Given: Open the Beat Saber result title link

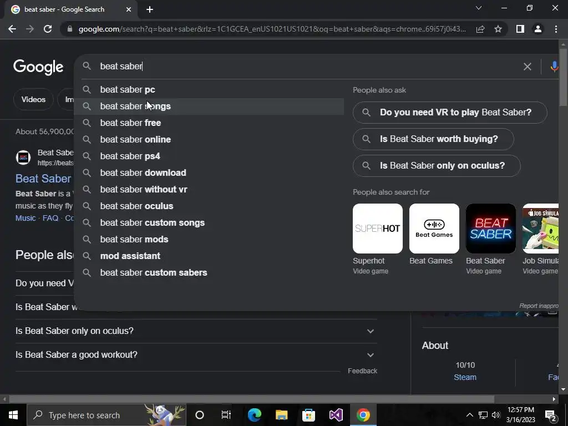Looking at the screenshot, I should point(43,179).
